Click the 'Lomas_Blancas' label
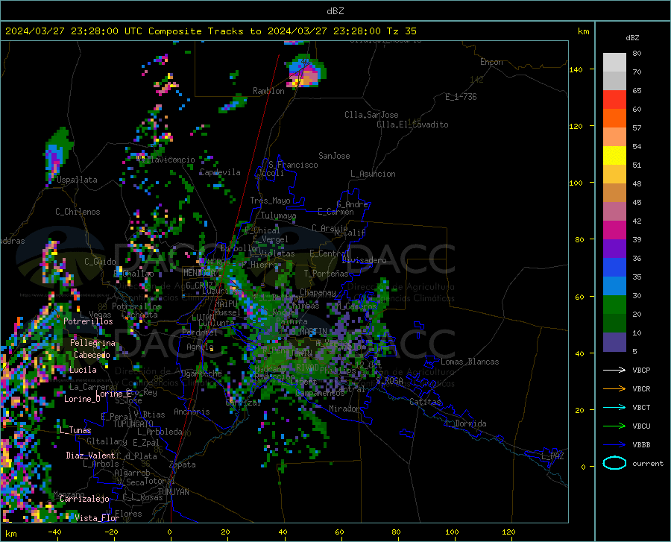 click(470, 362)
